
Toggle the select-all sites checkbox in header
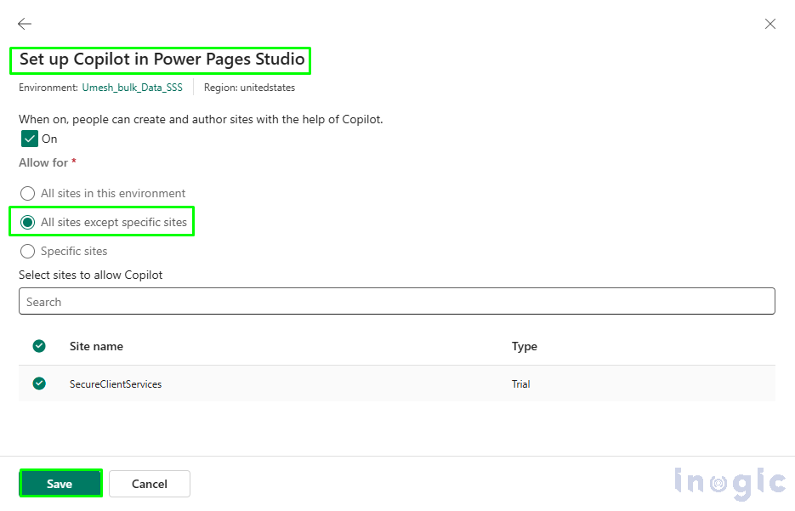[39, 346]
